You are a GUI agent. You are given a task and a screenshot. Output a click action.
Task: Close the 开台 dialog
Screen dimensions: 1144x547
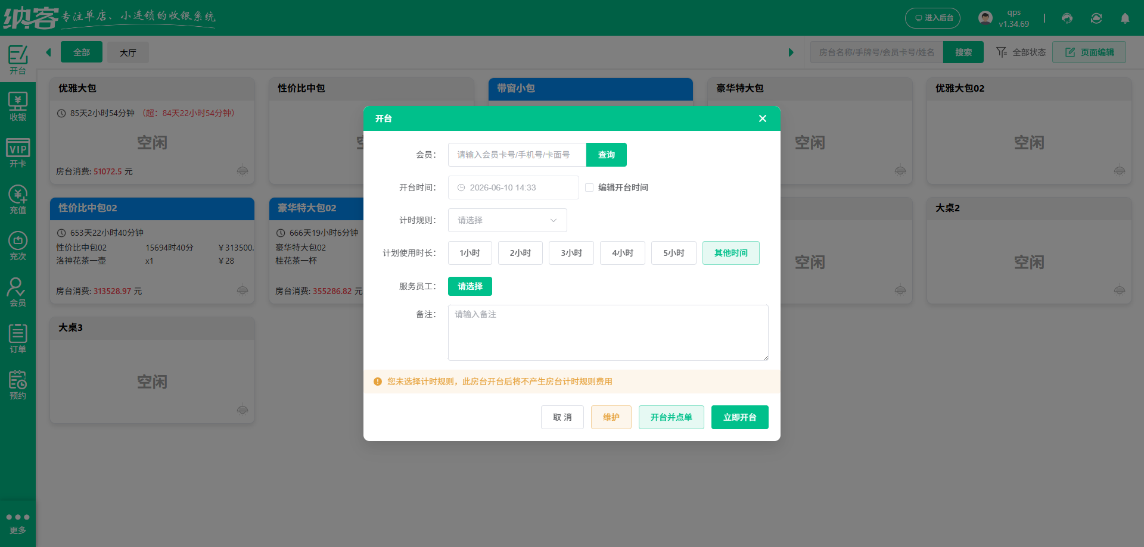click(763, 118)
